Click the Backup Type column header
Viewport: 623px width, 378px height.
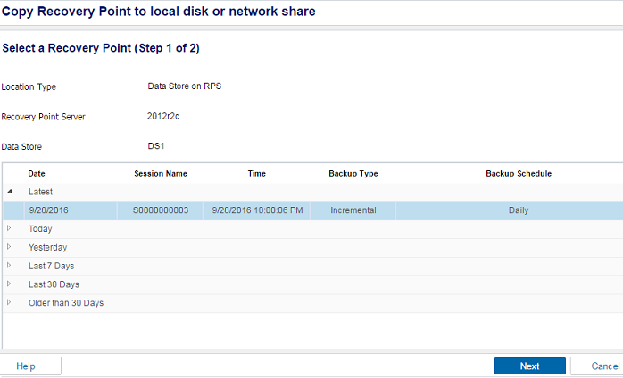(x=353, y=174)
